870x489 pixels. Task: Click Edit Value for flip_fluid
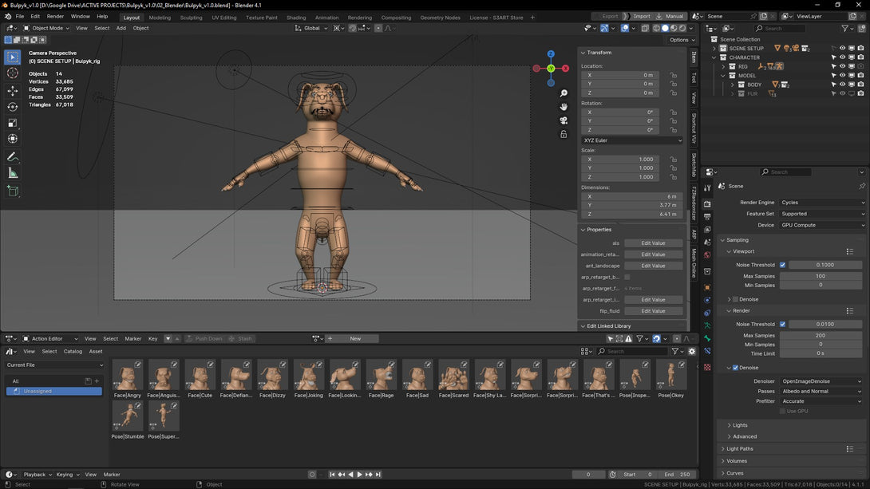653,311
